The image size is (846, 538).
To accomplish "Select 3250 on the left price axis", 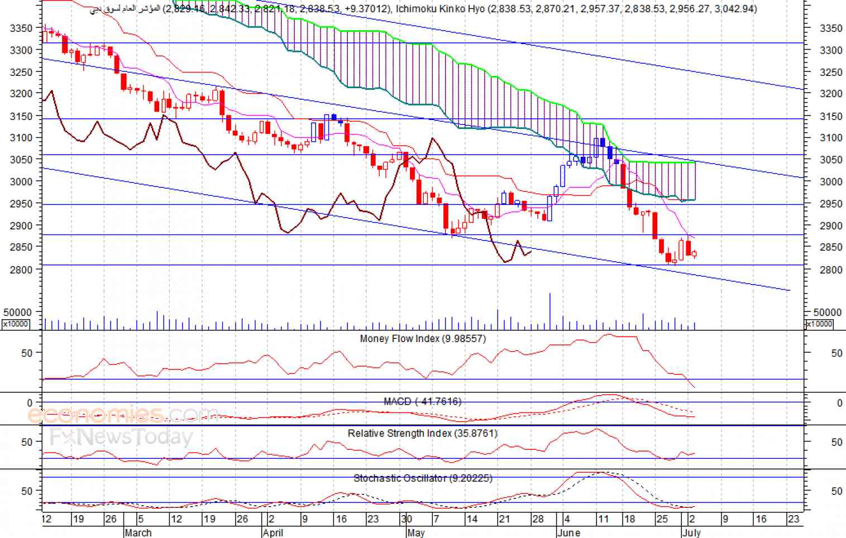I will 21,72.
